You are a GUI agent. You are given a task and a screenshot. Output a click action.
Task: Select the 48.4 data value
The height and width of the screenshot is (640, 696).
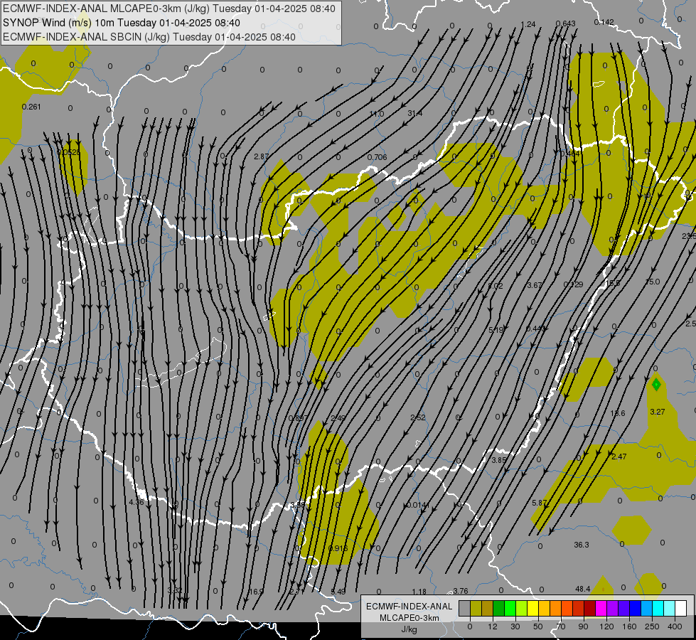pyautogui.click(x=582, y=589)
